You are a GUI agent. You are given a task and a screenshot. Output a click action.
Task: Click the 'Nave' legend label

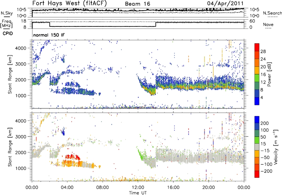268,24
